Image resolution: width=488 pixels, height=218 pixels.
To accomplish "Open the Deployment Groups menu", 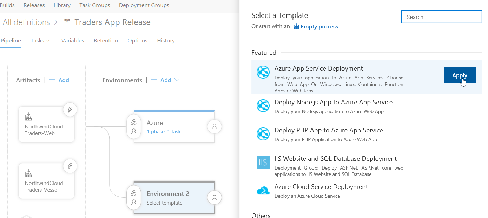I will [144, 5].
